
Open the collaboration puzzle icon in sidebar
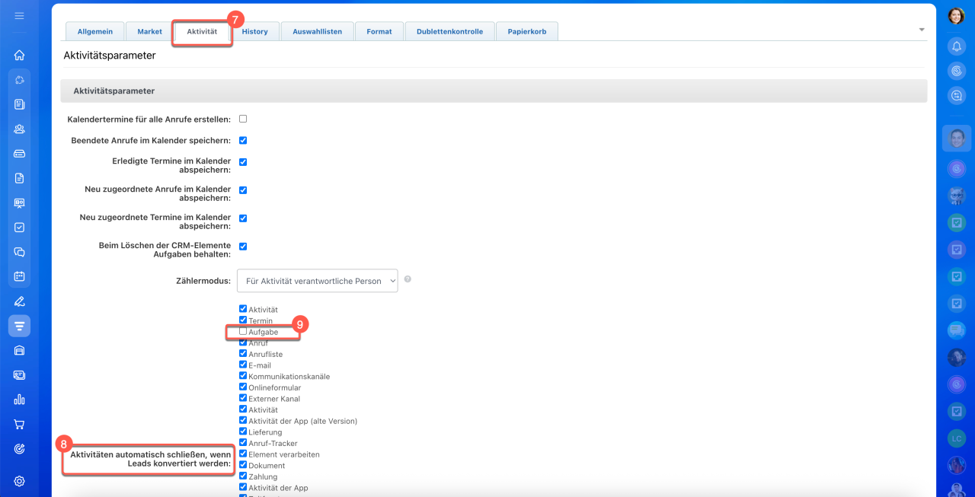point(19,80)
